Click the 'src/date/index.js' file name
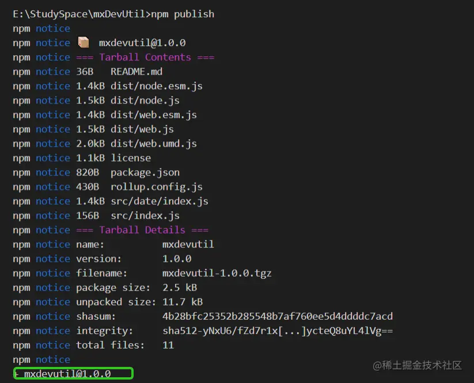 coord(160,201)
